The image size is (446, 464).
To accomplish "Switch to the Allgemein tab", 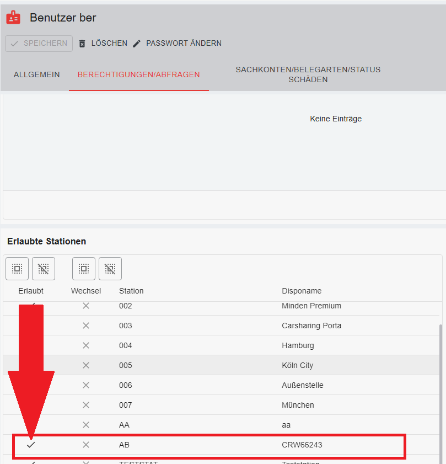I will pyautogui.click(x=36, y=74).
